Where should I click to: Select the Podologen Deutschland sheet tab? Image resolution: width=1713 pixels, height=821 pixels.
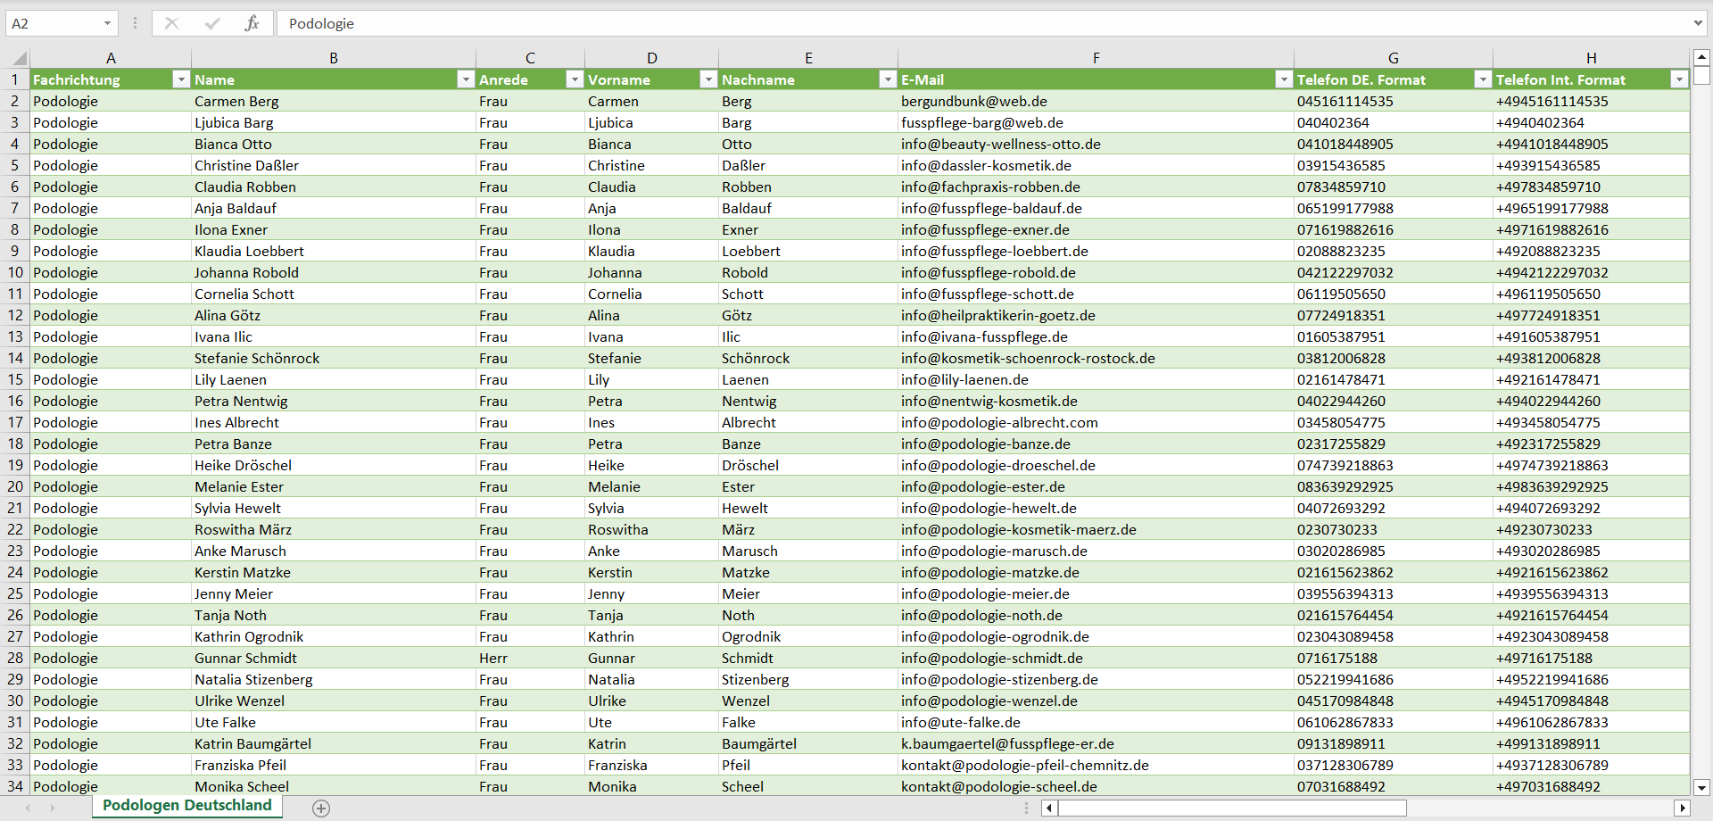[187, 806]
